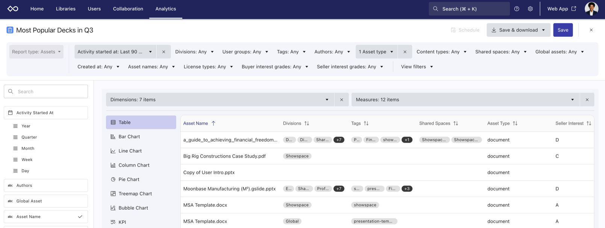Open the Divisions: Any filter dropdown
Image resolution: width=605 pixels, height=228 pixels.
(194, 52)
